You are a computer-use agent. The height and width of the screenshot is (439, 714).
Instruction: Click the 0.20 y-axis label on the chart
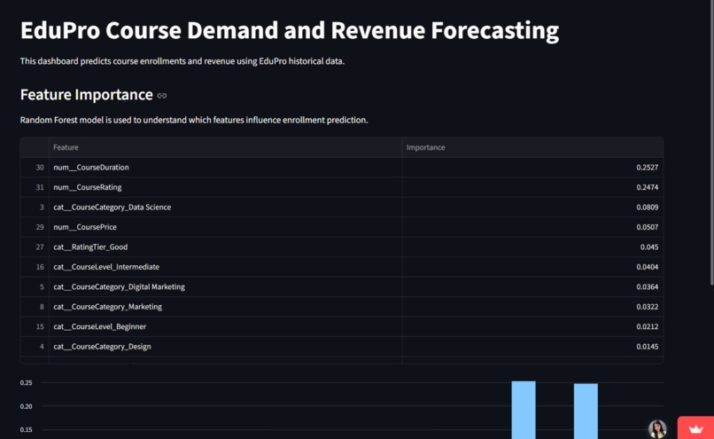(x=26, y=406)
